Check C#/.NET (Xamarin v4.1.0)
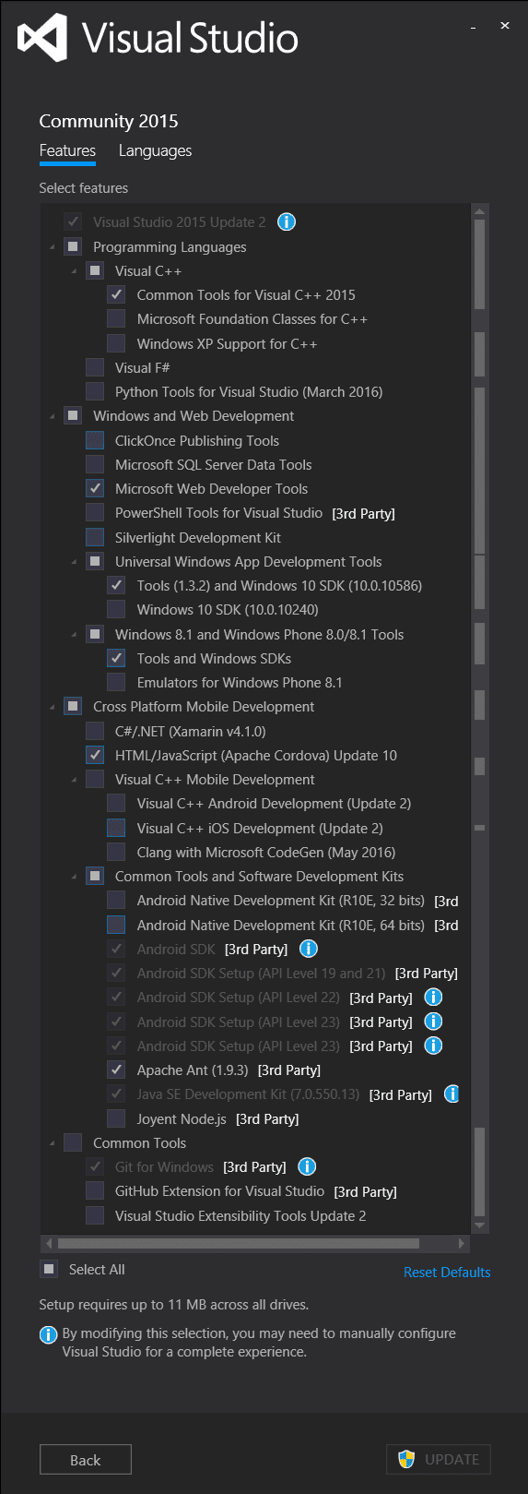The width and height of the screenshot is (528, 1494). coord(95,731)
